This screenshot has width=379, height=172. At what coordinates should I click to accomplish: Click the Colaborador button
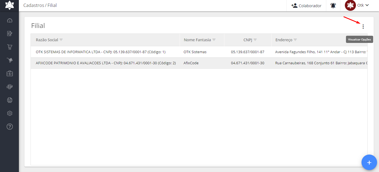[x=306, y=6]
